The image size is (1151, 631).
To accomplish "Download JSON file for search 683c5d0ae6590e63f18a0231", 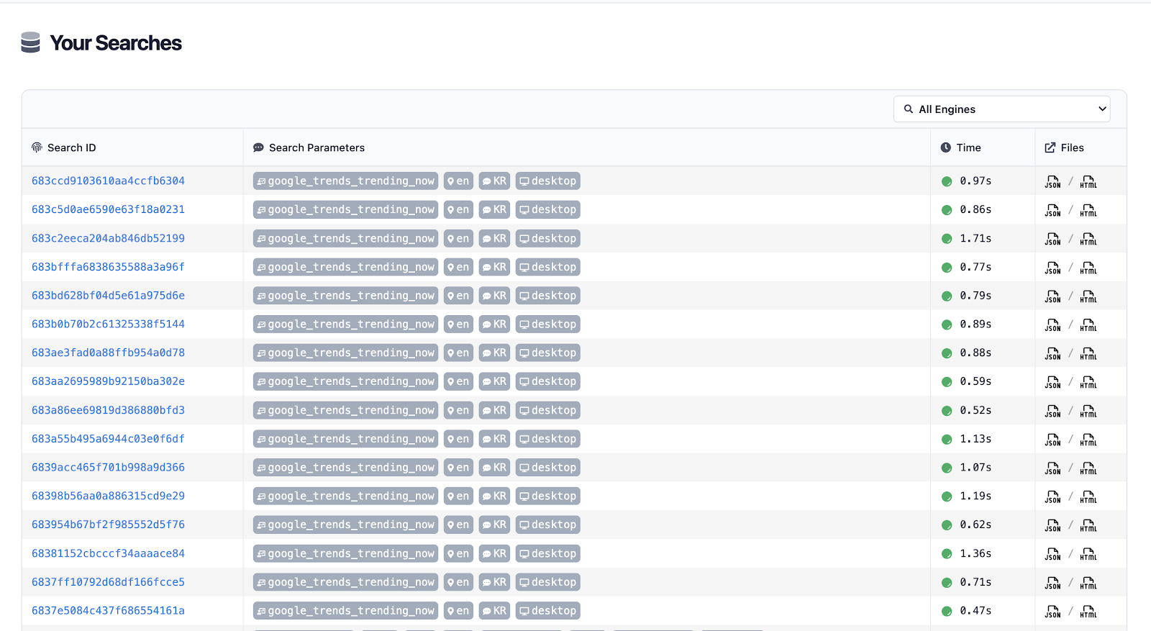I will click(x=1052, y=210).
